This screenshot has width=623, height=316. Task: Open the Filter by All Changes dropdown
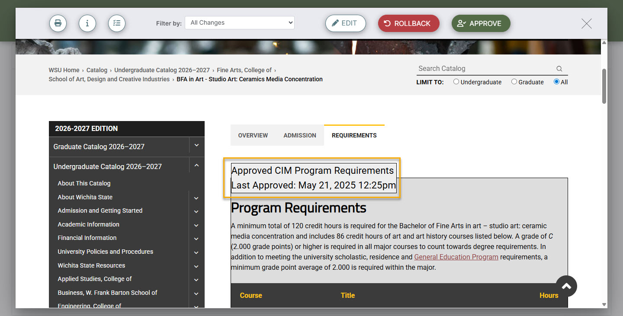[x=240, y=23]
